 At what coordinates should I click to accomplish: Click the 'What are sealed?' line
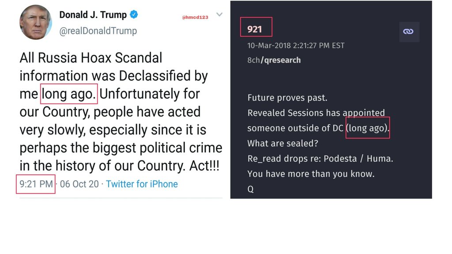(x=282, y=143)
